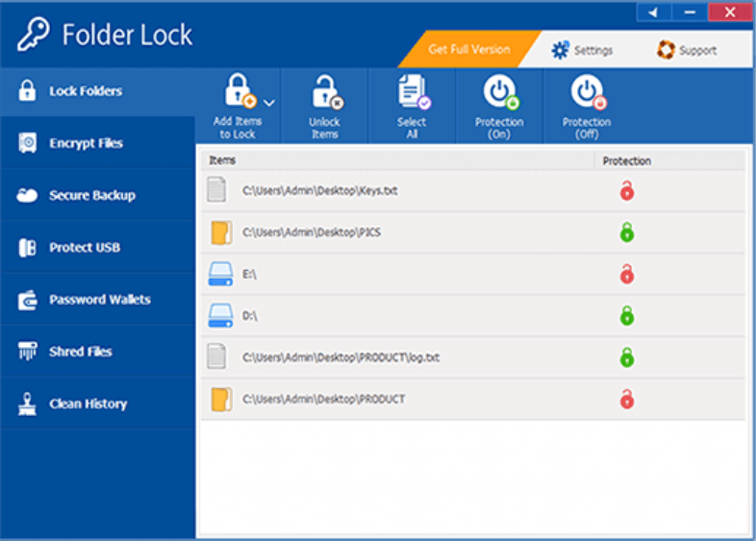The image size is (756, 541).
Task: Select the C:\Users\Admin\Desktop\PICS row
Action: pos(473,233)
